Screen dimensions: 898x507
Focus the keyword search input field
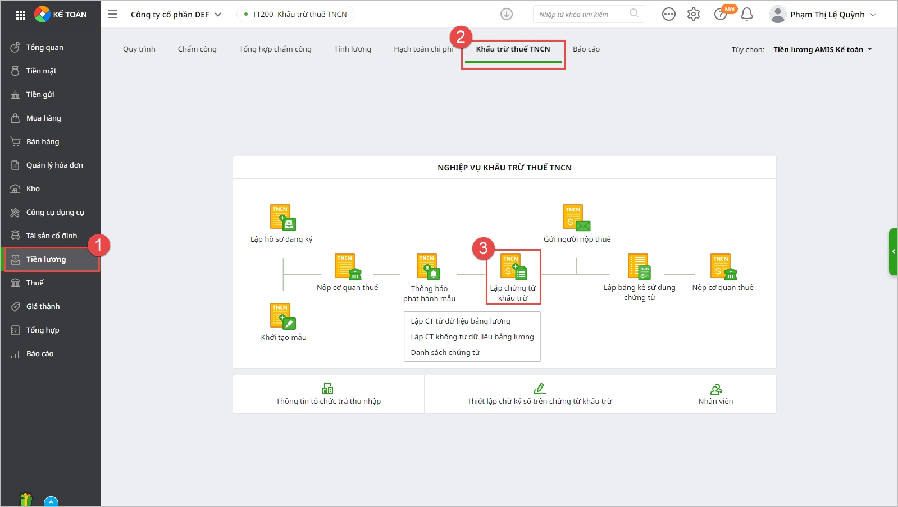(x=582, y=14)
